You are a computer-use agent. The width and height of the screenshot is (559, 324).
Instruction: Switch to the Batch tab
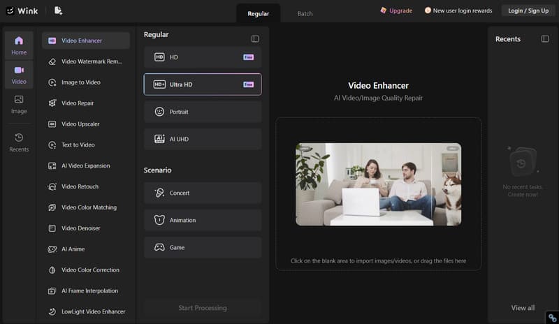pos(305,13)
